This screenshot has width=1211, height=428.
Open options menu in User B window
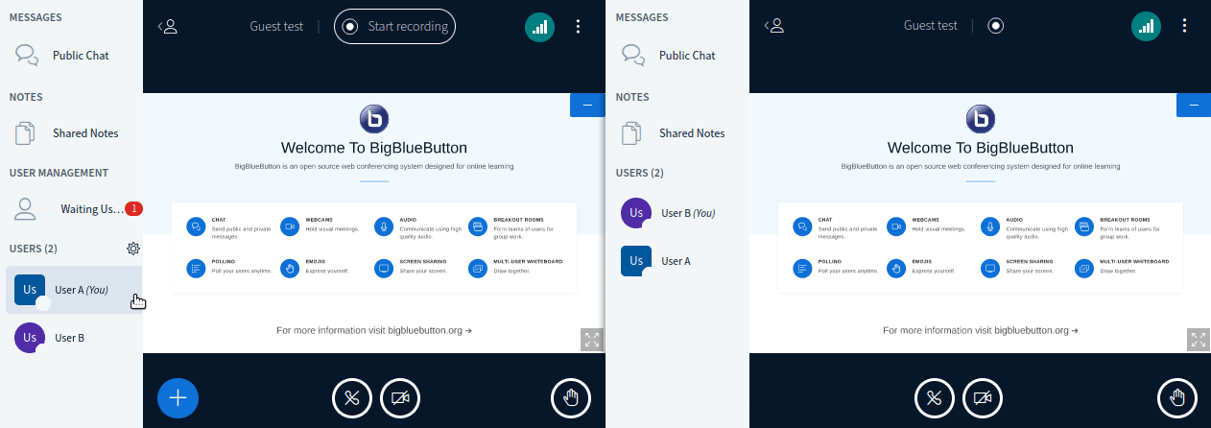tap(1184, 27)
